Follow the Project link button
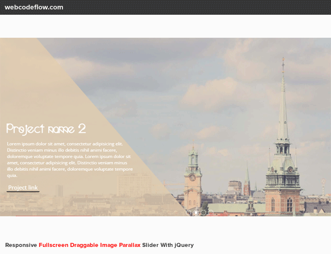This screenshot has width=331, height=254. pyautogui.click(x=23, y=188)
